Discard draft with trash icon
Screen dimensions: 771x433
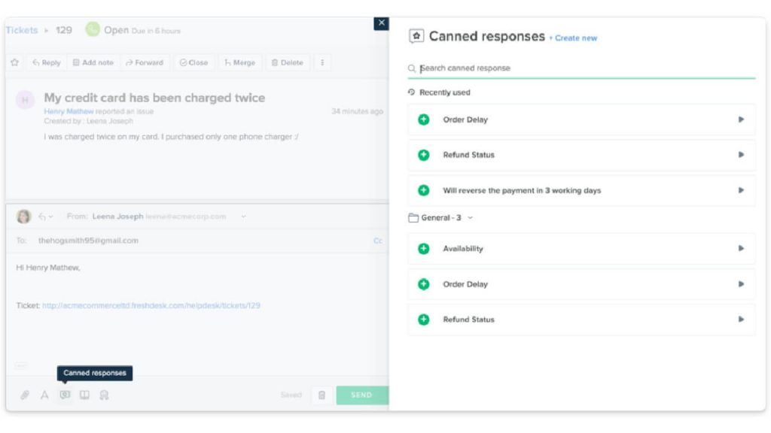[322, 395]
